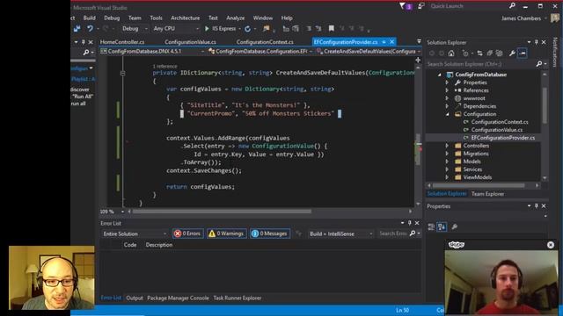The width and height of the screenshot is (563, 316).
Task: Open Properties wrench icon in Solution Explorer toolbar
Action: (x=512, y=54)
